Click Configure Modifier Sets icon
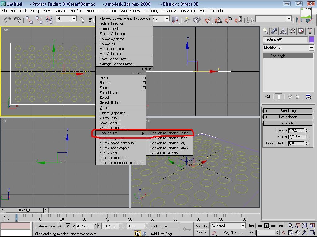Image resolution: width=317 pixels, height=237 pixels. pos(308,97)
